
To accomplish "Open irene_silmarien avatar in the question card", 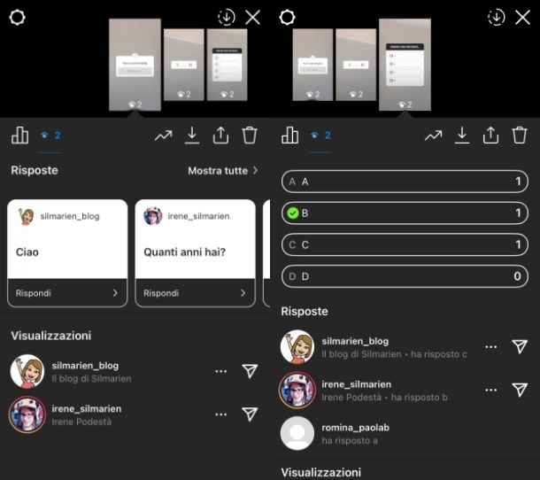I will click(x=153, y=216).
